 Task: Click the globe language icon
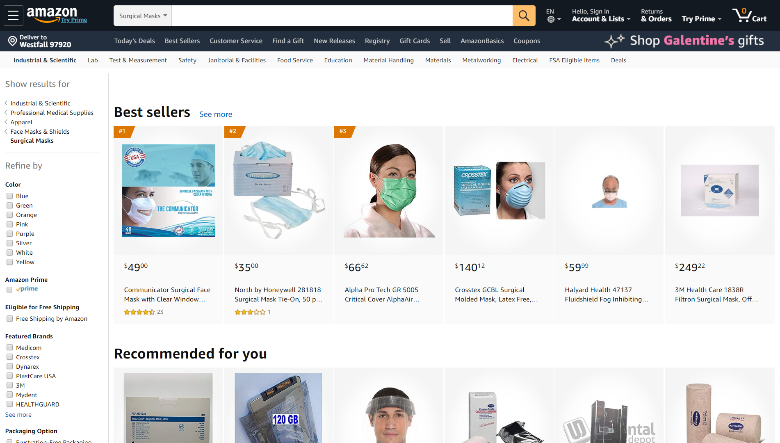551,19
